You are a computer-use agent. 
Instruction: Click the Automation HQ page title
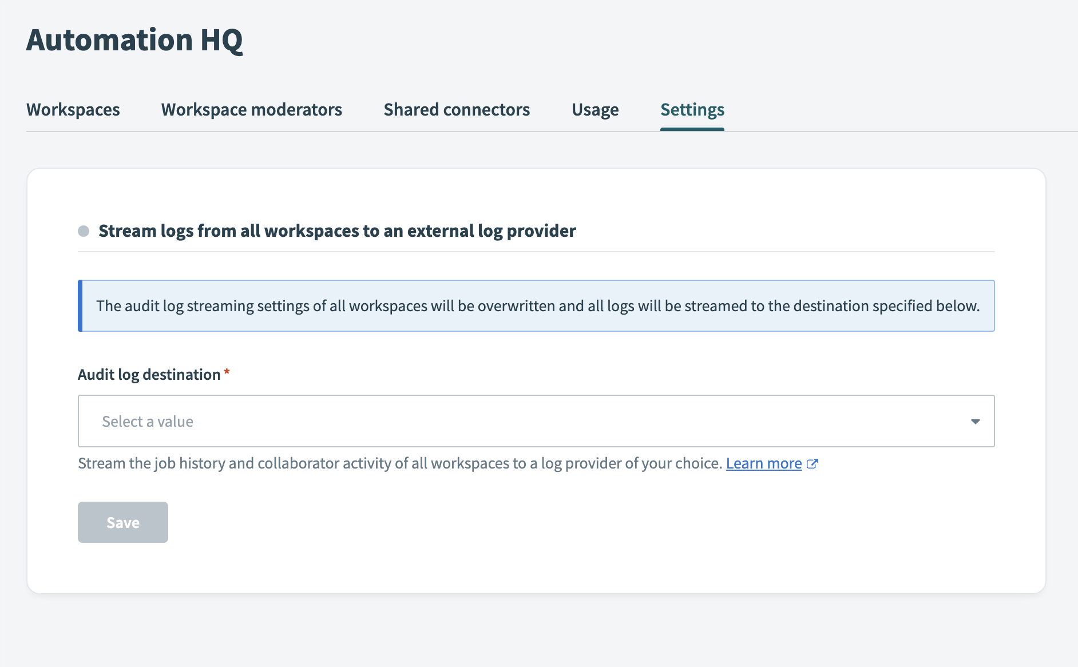(134, 40)
